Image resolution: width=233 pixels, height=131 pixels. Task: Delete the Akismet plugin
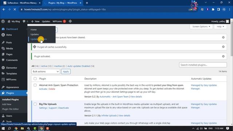[52, 89]
